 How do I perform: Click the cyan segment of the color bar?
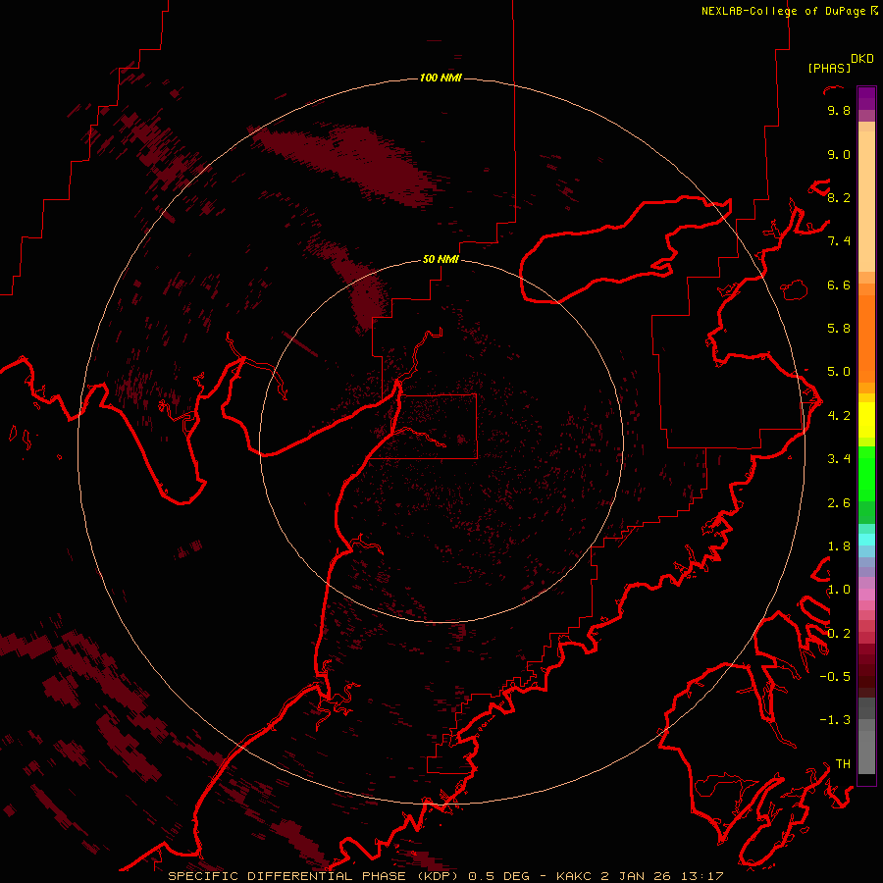(866, 540)
